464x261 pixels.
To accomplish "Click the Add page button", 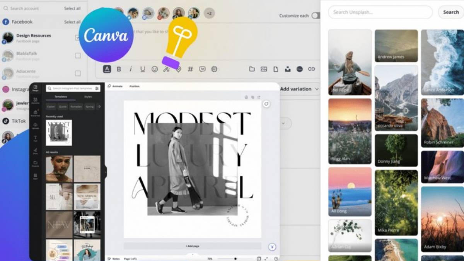I will click(x=192, y=246).
